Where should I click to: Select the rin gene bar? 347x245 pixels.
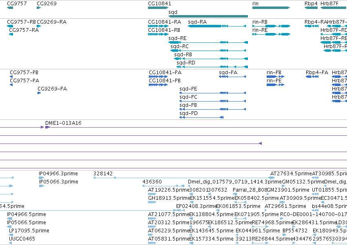[x=271, y=8]
